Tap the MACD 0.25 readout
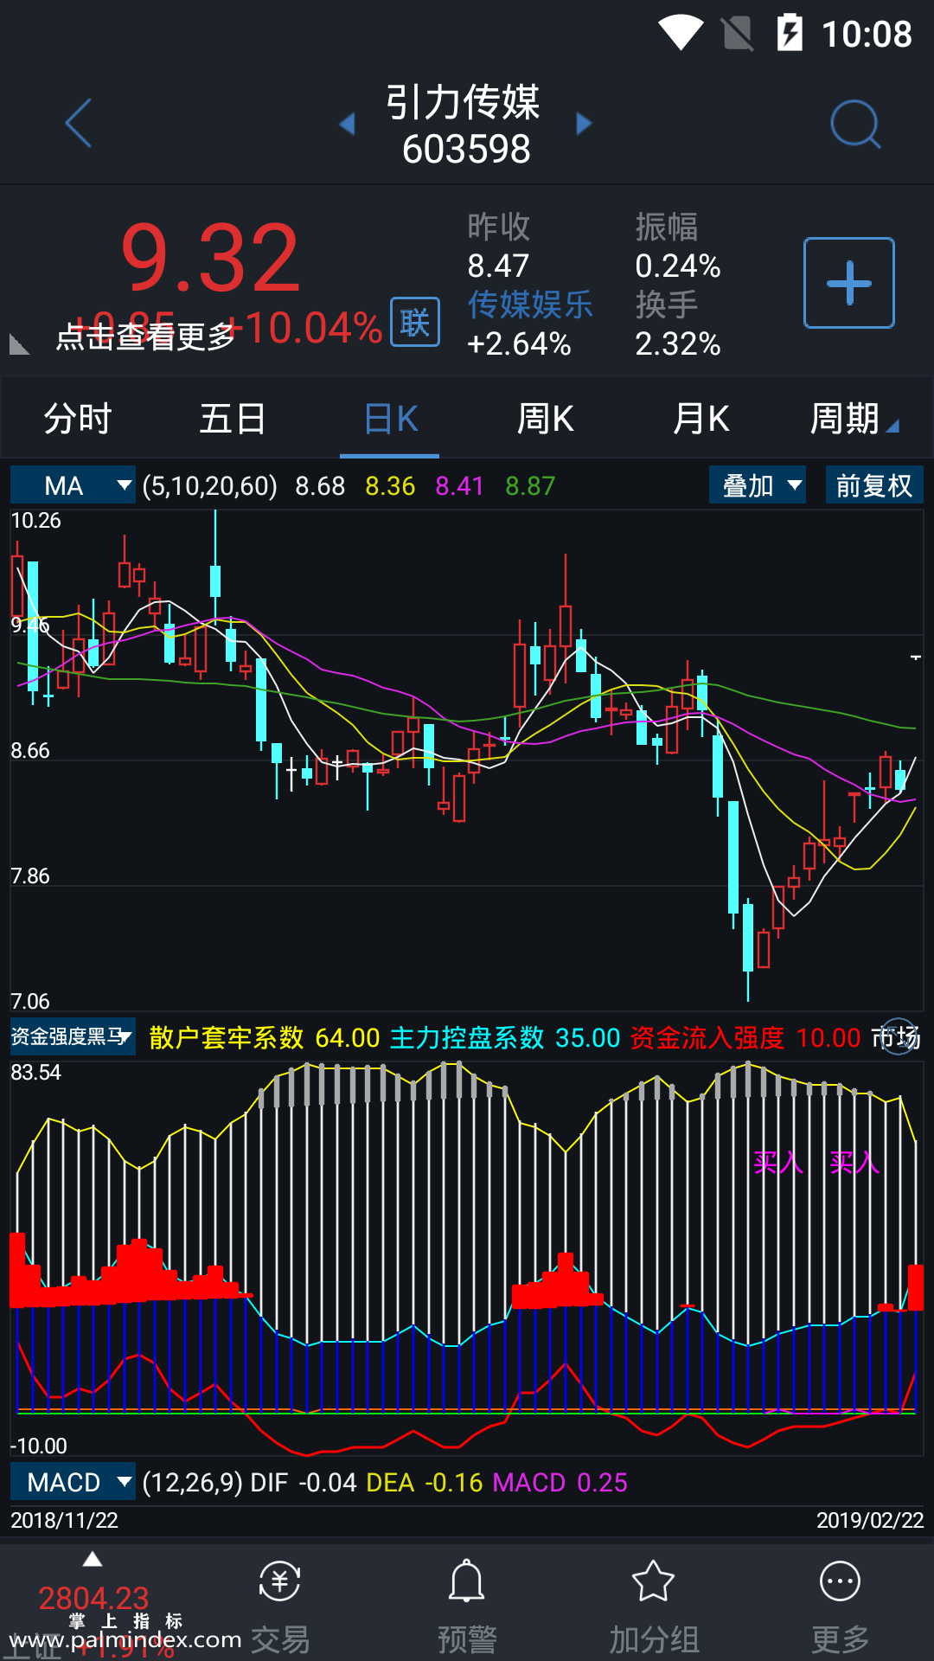Viewport: 934px width, 1661px height. 560,1482
